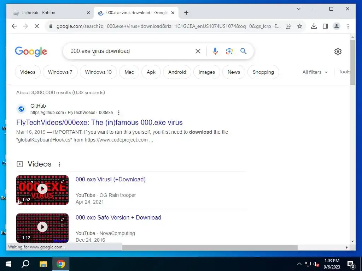Open Windows taskbar search
The image size is (362, 271).
pos(25,264)
